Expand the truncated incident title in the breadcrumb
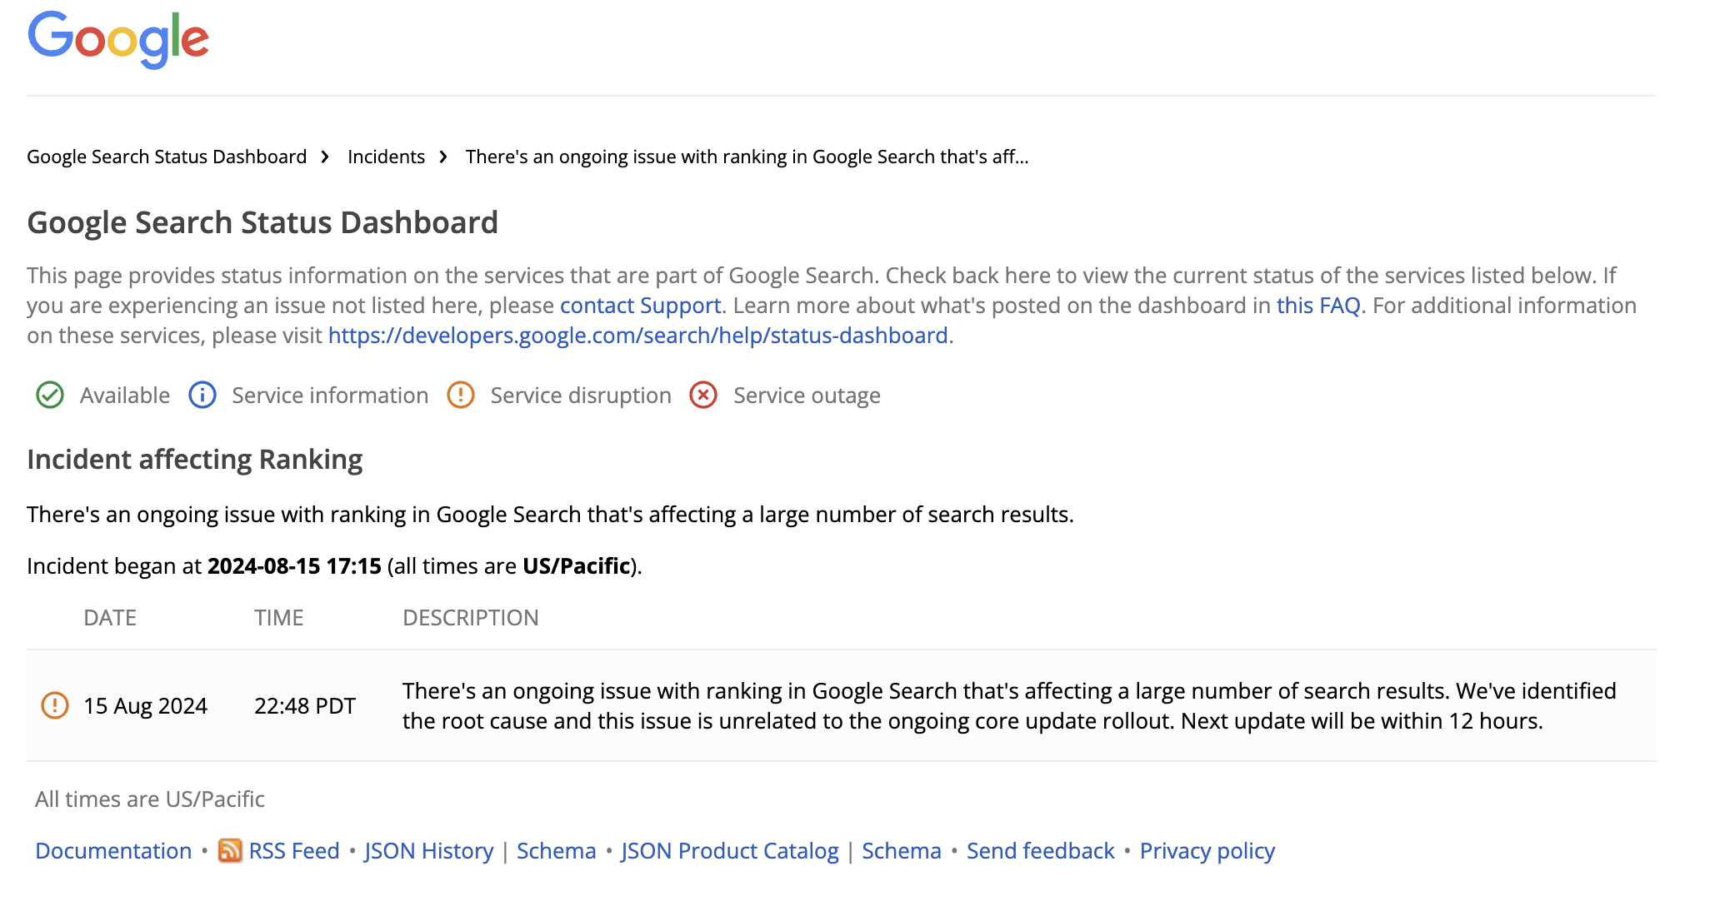 click(x=748, y=157)
